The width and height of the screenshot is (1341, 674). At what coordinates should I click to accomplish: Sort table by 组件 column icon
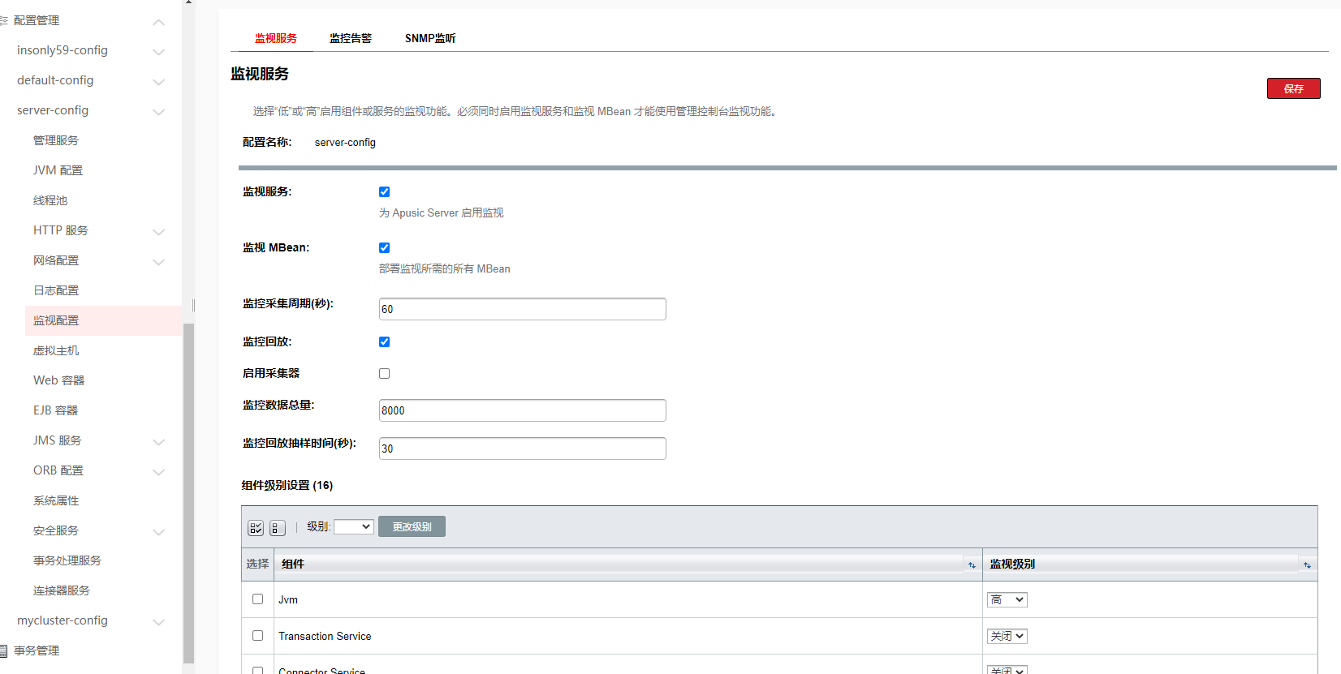(x=972, y=565)
